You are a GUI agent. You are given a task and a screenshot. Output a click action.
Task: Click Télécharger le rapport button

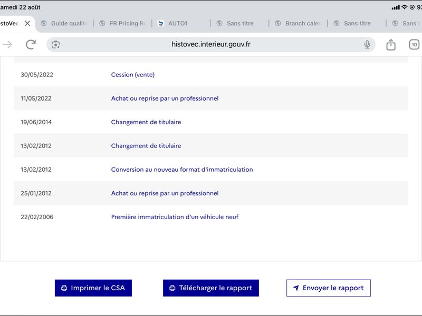pyautogui.click(x=211, y=288)
